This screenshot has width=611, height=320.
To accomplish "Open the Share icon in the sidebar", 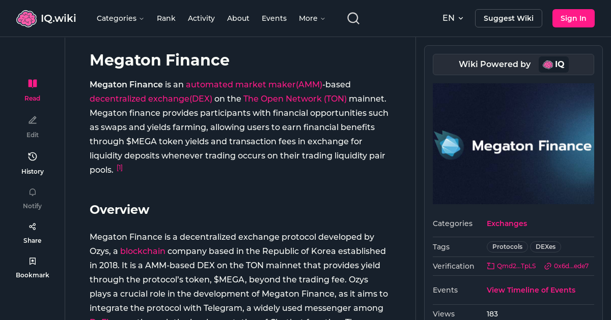I will (32, 226).
